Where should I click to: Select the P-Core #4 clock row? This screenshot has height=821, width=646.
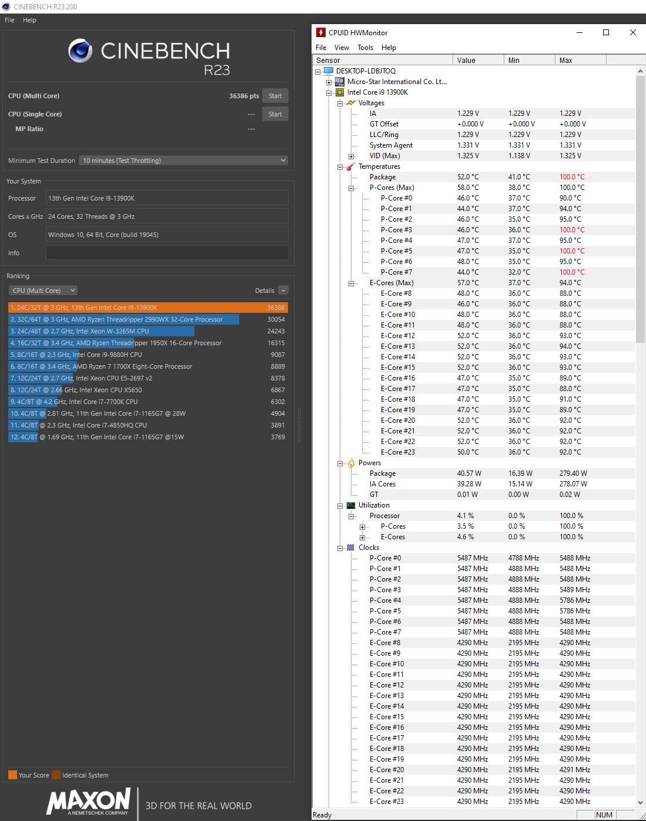point(474,600)
